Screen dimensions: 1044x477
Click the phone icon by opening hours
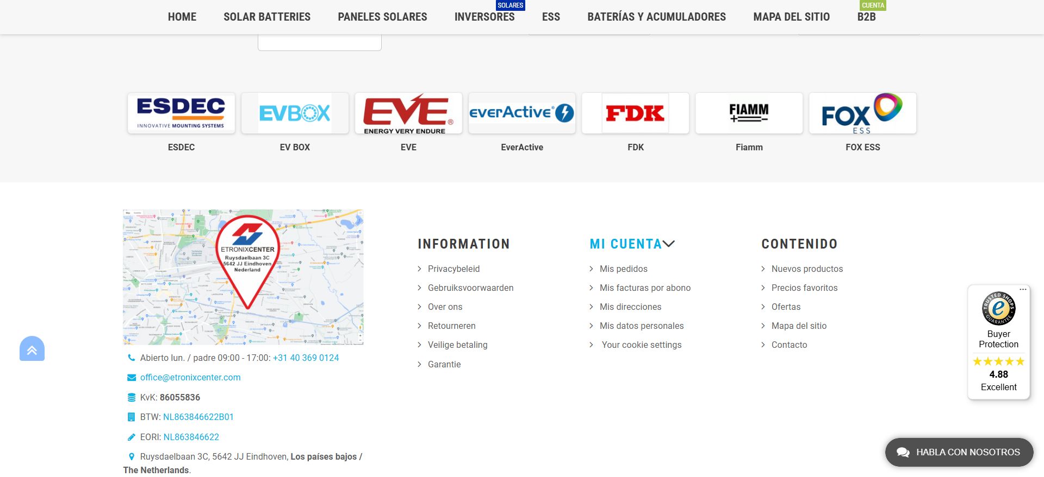pyautogui.click(x=131, y=358)
